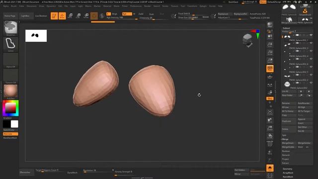This screenshot has height=179, width=318.
Task: Toggle the Zsub sculpt mode
Action: point(151,14)
